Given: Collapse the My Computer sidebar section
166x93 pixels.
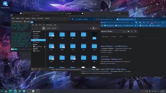Looking at the screenshot, I should click(32, 32).
